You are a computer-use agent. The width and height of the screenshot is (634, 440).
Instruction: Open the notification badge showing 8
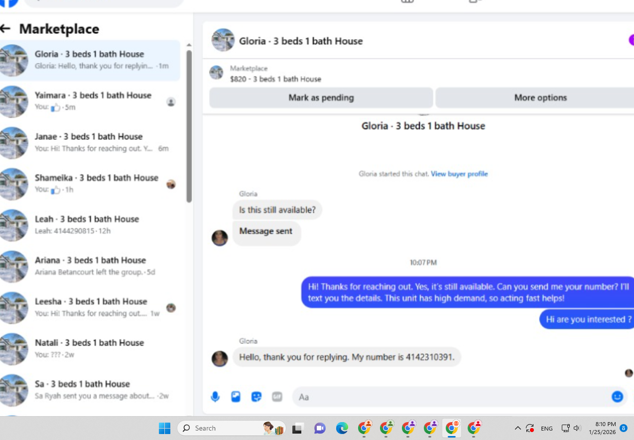[624, 428]
